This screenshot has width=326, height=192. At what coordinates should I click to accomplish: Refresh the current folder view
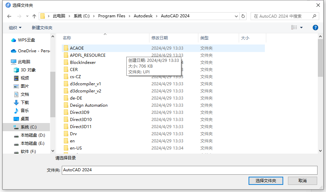[243, 16]
